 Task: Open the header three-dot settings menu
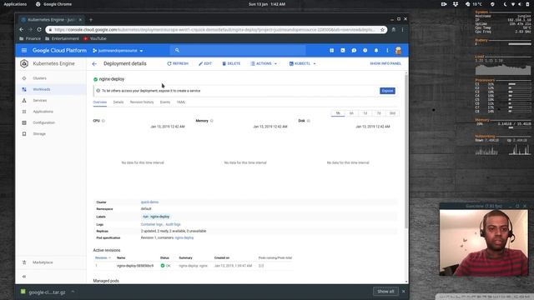[387, 50]
